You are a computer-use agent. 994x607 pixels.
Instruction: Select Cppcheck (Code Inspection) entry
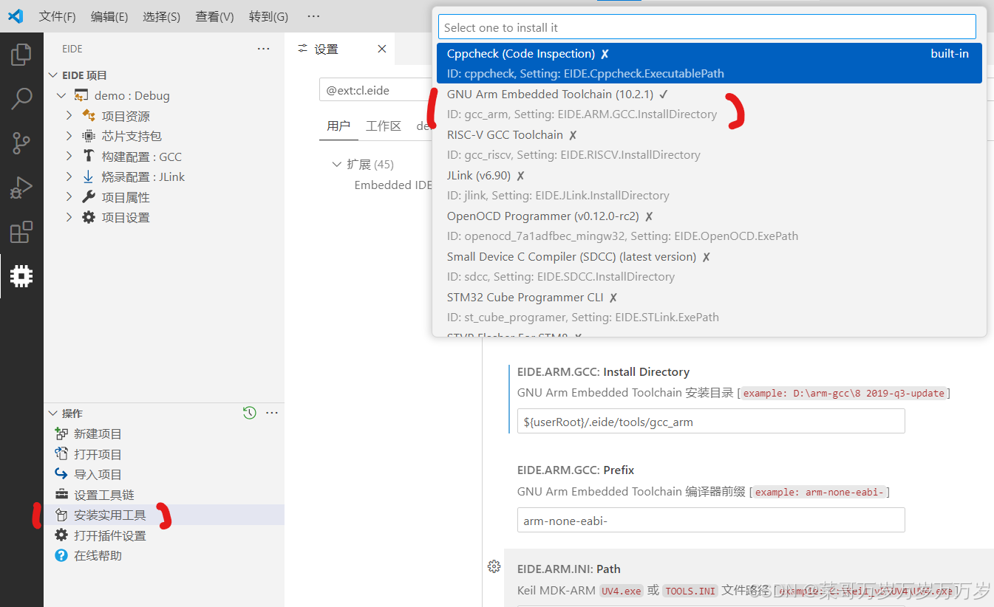click(x=709, y=64)
